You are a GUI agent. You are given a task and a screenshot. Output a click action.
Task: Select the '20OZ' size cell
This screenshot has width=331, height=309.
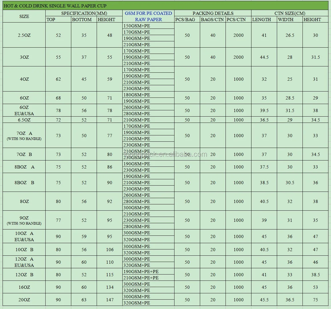coord(24,300)
